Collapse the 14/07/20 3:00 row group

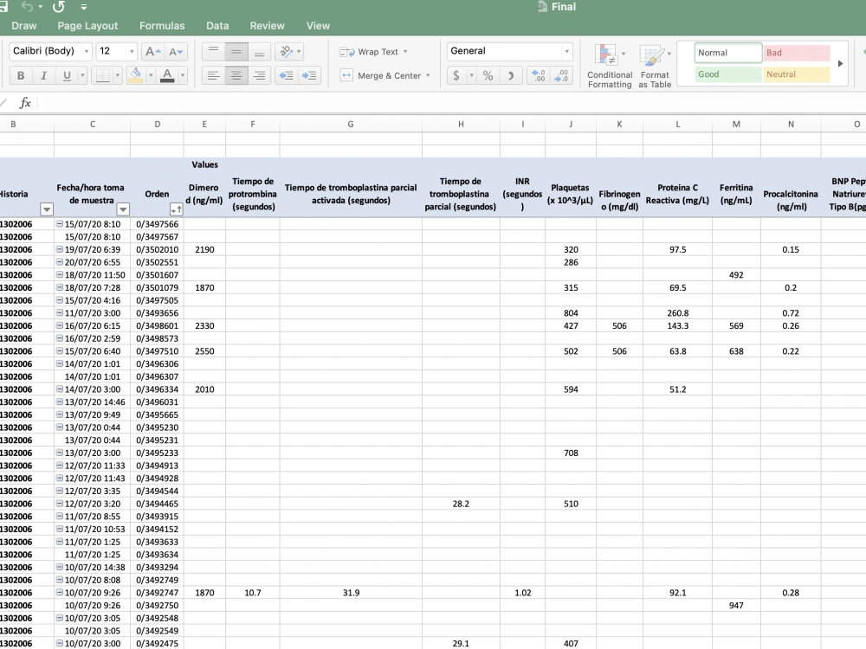pyautogui.click(x=59, y=389)
